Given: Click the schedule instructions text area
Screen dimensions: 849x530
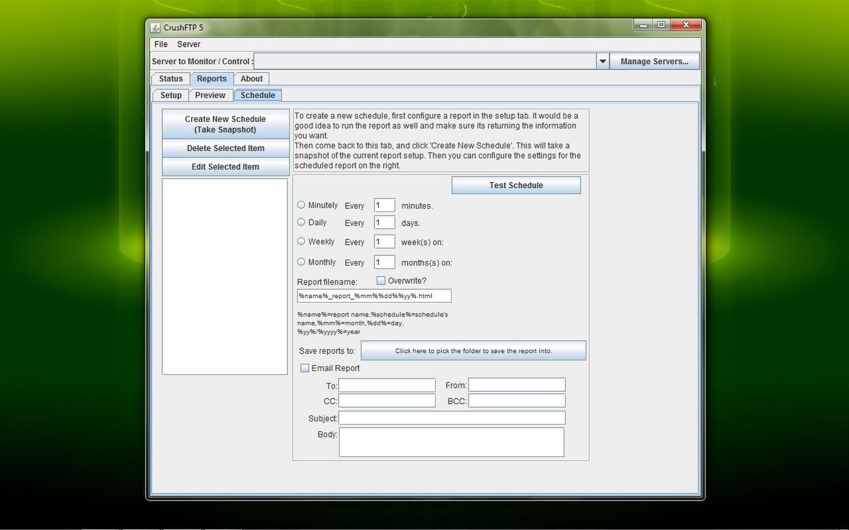Looking at the screenshot, I should tap(441, 140).
